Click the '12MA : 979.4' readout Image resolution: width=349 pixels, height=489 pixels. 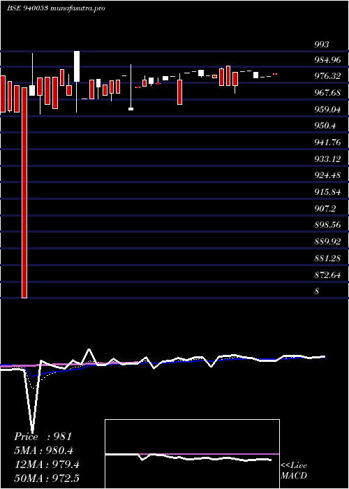point(47,465)
